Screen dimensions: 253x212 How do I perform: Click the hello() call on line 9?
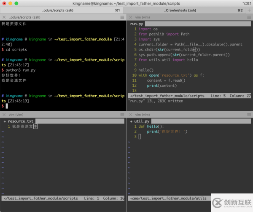(146, 70)
